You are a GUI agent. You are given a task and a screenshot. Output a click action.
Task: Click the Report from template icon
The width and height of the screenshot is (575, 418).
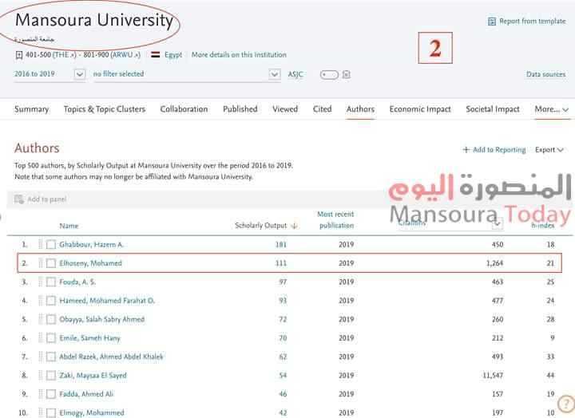[x=491, y=22]
